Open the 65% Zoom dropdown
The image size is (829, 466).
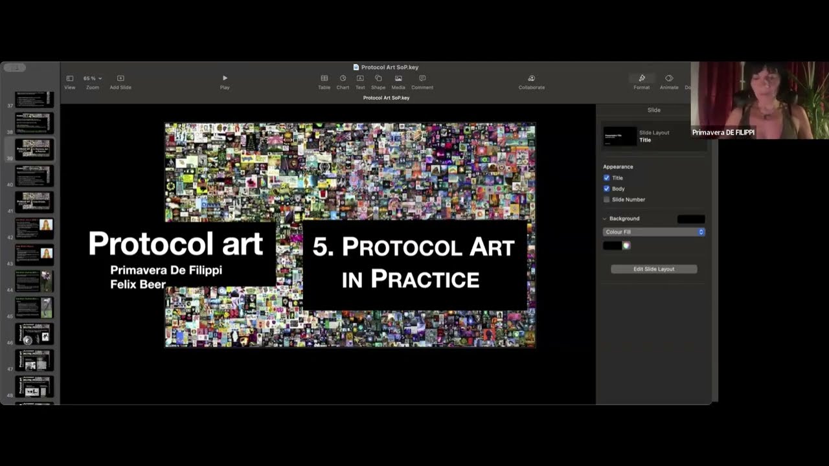(x=93, y=78)
